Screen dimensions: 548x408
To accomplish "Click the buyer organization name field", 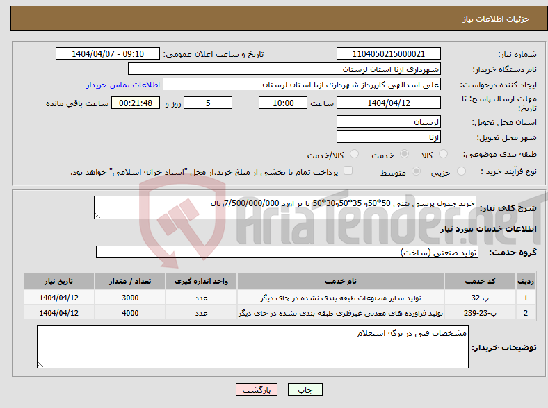I will 284,69.
